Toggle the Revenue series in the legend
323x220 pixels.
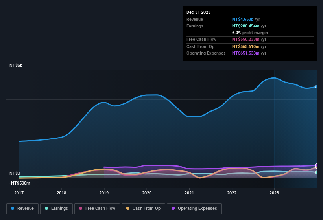(x=22, y=209)
